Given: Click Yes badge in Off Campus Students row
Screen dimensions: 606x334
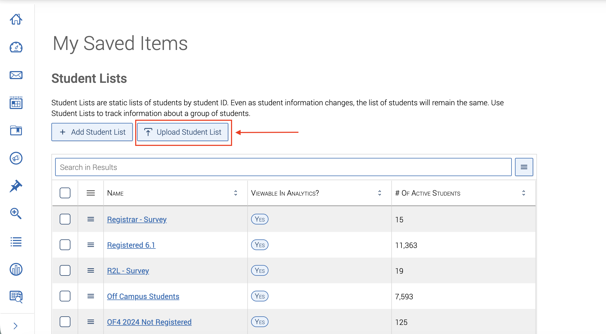Looking at the screenshot, I should click(x=260, y=296).
